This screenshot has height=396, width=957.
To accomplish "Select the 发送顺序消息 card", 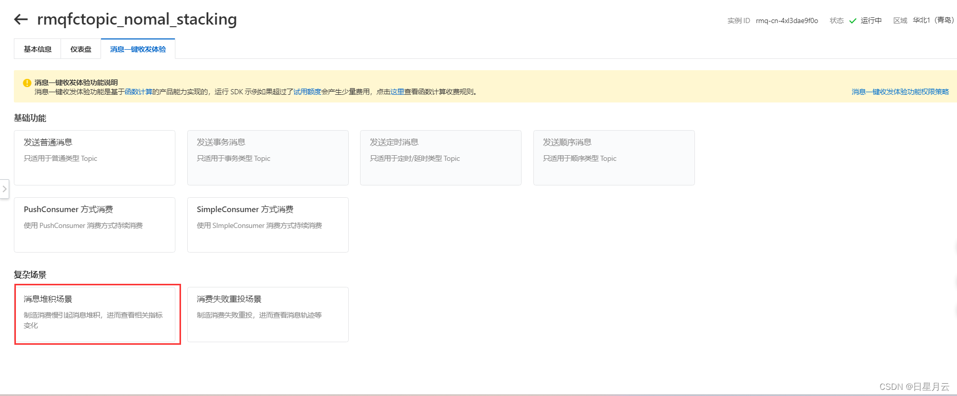I will click(614, 158).
